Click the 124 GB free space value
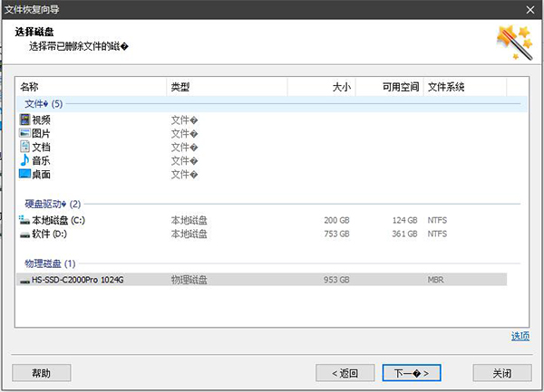Screen dimensions: 544x392 (x=405, y=220)
